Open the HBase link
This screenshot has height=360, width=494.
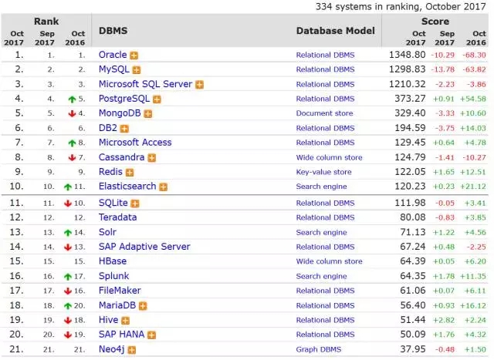(113, 261)
